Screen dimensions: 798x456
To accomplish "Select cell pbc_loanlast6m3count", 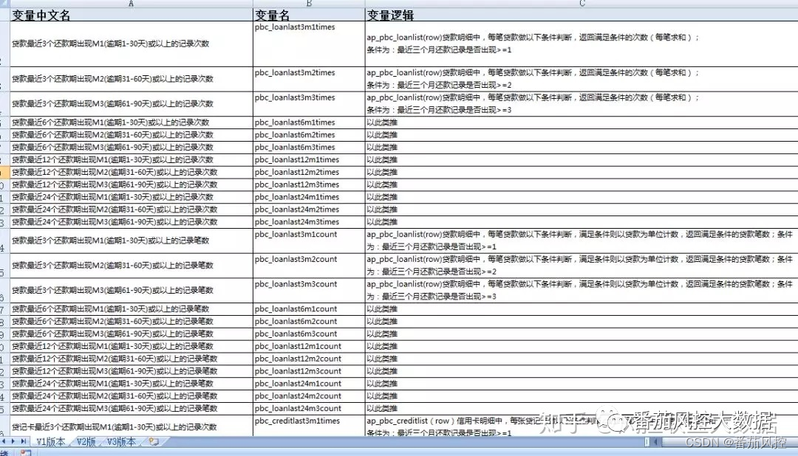I will pos(309,334).
